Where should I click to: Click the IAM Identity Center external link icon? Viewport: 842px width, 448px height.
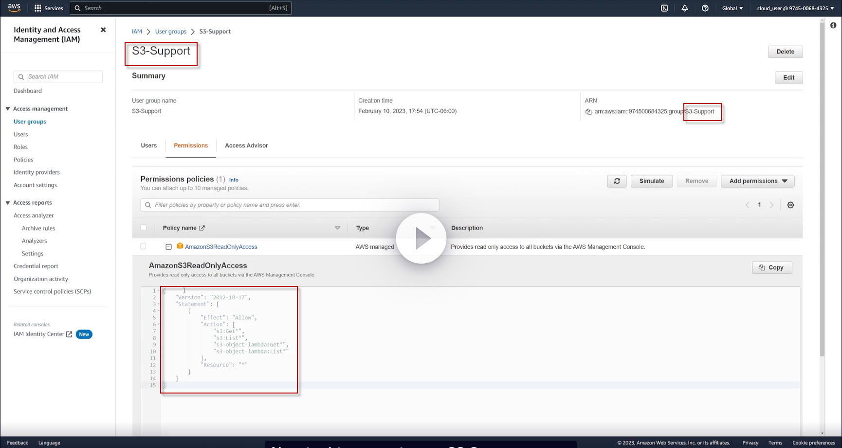69,334
